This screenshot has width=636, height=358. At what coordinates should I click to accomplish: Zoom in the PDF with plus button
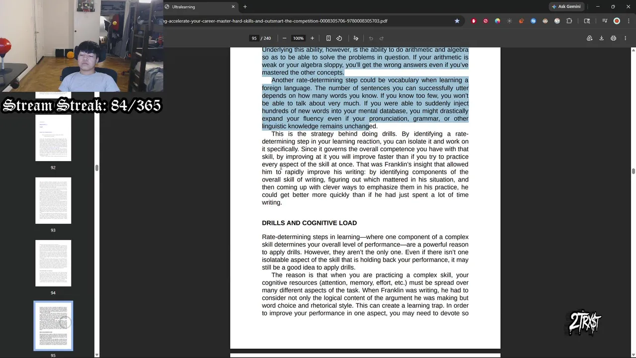click(312, 38)
